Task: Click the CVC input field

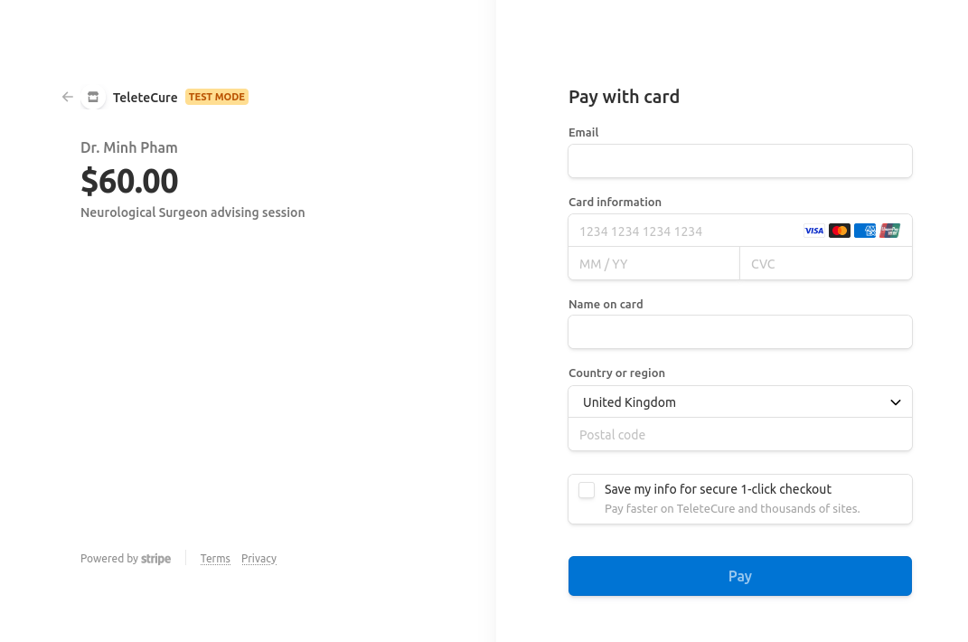Action: pos(825,264)
